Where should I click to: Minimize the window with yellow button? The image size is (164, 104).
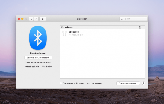click(22, 19)
